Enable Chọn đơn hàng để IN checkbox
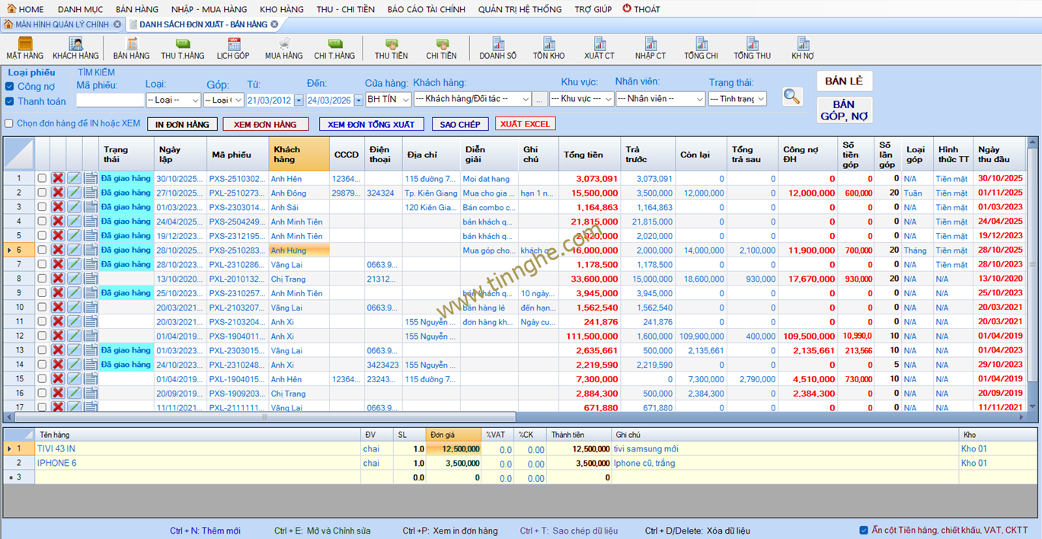1042x539 pixels. click(10, 123)
